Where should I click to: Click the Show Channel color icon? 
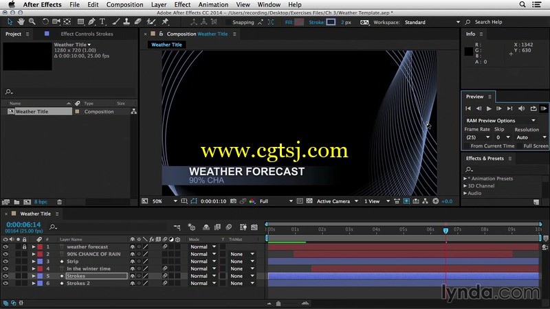(x=252, y=201)
